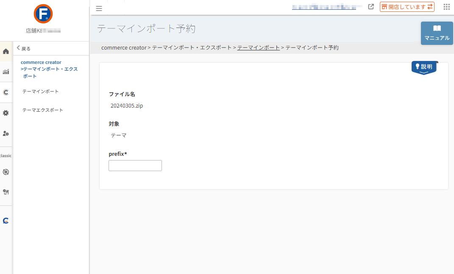Open the user settings icon in sidebar
Viewport: 454px width, 274px height.
pos(6,133)
